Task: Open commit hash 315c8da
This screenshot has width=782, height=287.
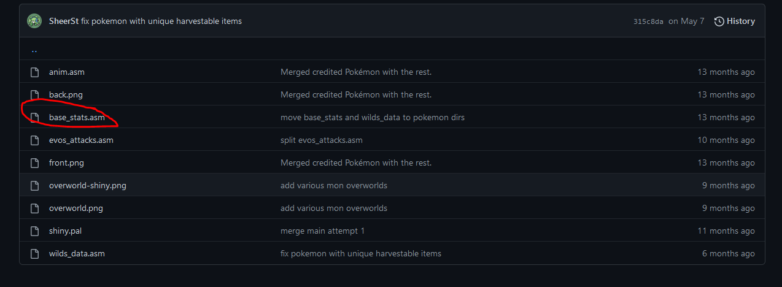Action: click(x=648, y=21)
